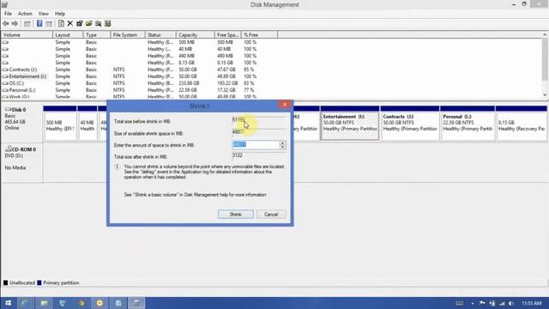Click the volume icon beside Contracts (J:)
This screenshot has width=549, height=309.
tap(5, 70)
